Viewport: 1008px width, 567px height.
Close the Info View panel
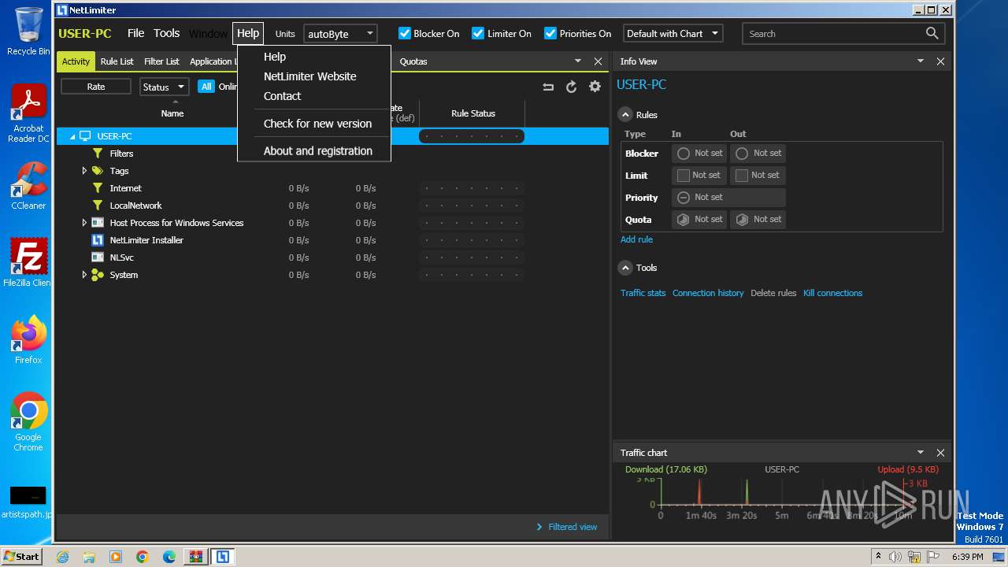(x=940, y=61)
